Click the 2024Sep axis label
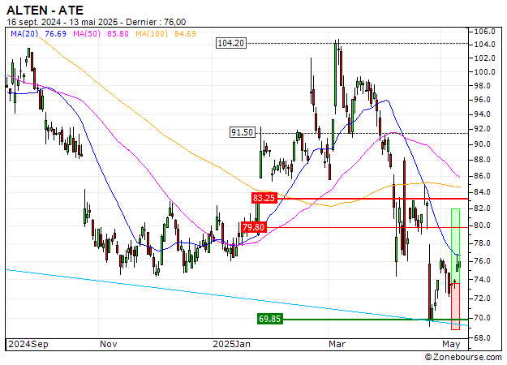Image resolution: width=507 pixels, height=365 pixels. point(28,344)
